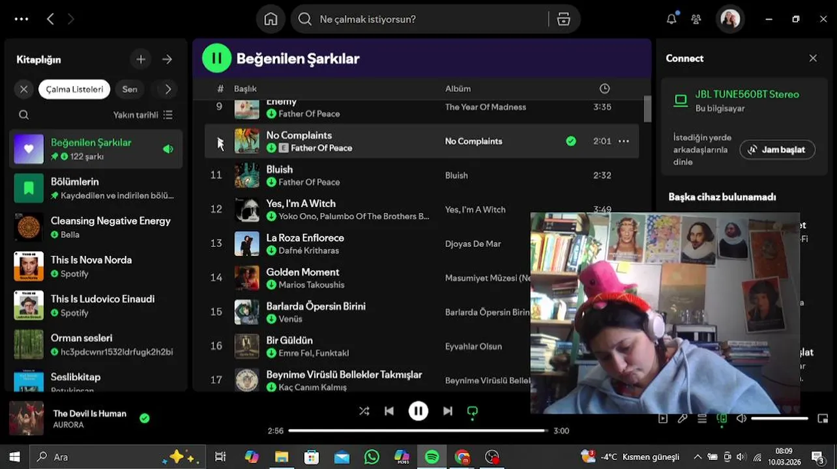Create a new playlist with plus icon
The width and height of the screenshot is (837, 469).
pyautogui.click(x=141, y=59)
